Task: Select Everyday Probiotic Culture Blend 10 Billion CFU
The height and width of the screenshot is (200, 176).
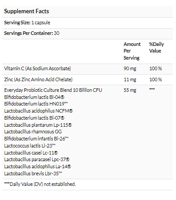Action: (53, 90)
